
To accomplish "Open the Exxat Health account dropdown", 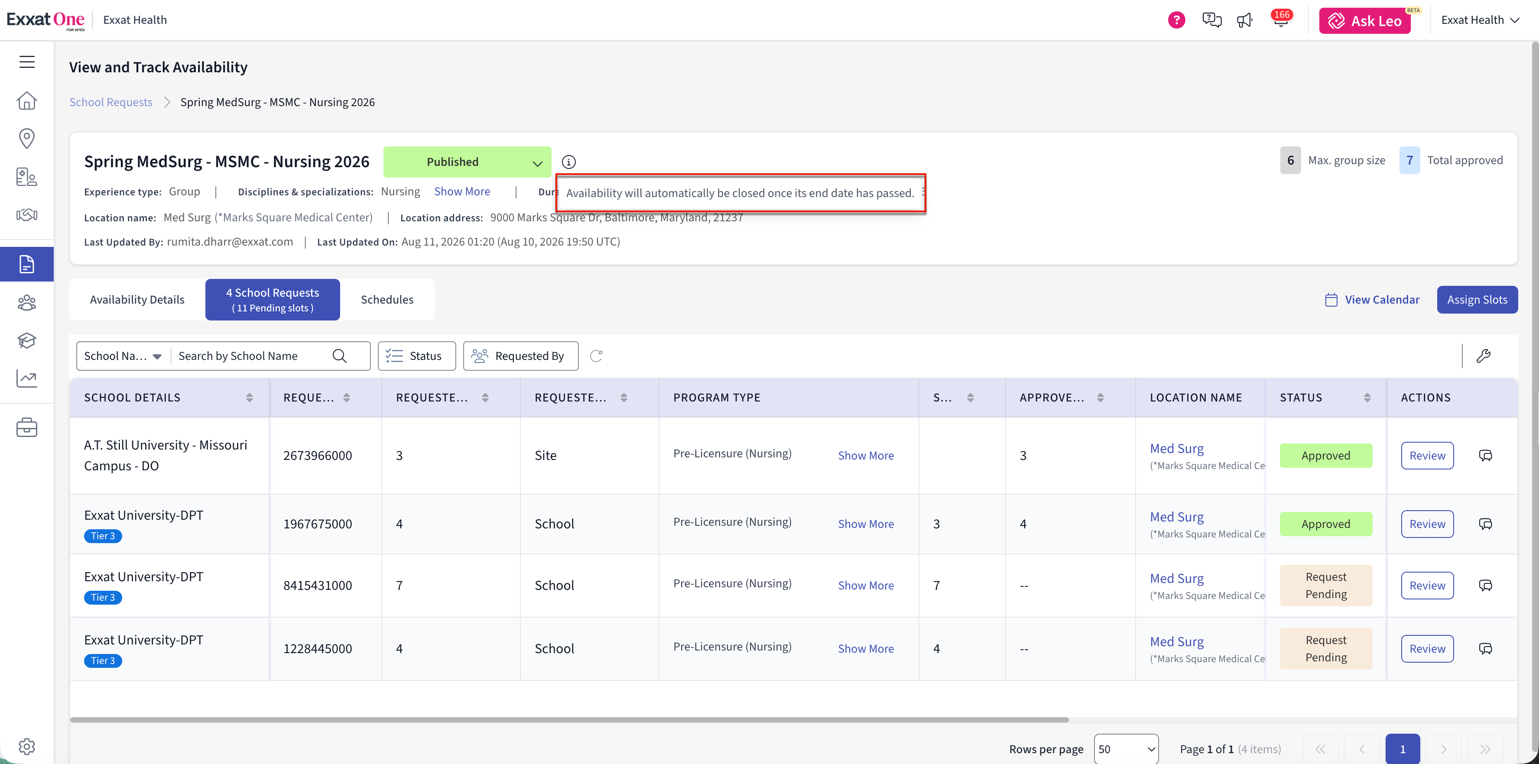I will tap(1481, 20).
